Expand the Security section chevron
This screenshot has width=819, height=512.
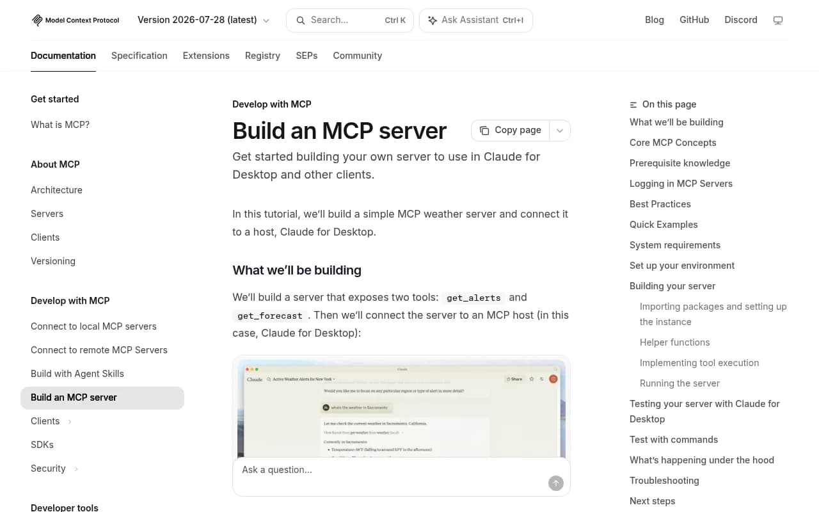pos(76,468)
